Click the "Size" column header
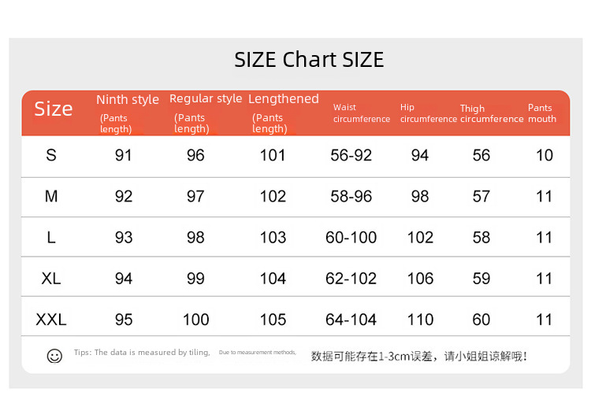 coord(53,109)
